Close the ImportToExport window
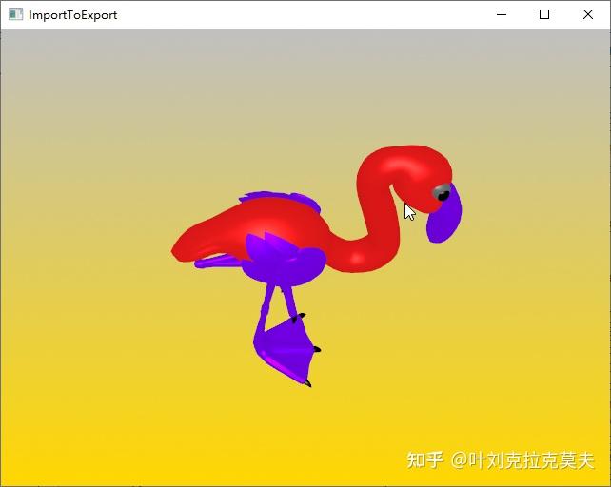 pos(588,15)
